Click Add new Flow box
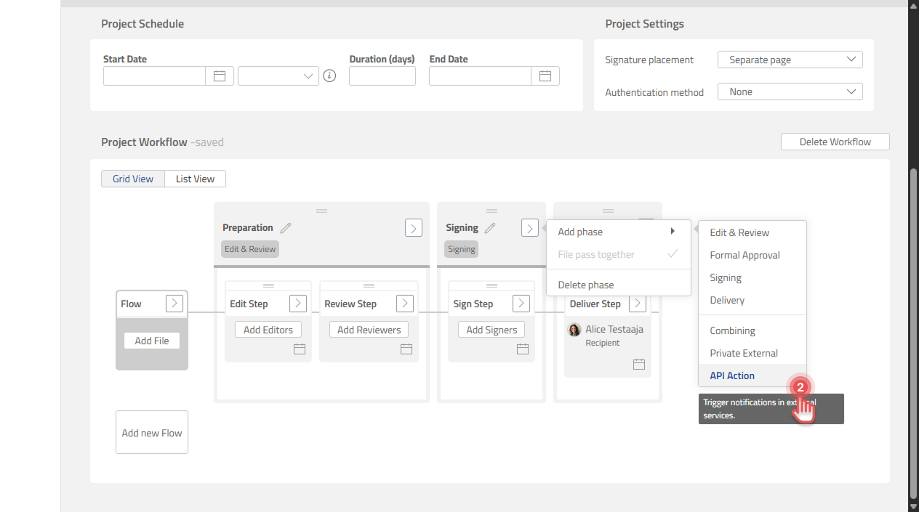Image resolution: width=919 pixels, height=512 pixels. (x=152, y=432)
